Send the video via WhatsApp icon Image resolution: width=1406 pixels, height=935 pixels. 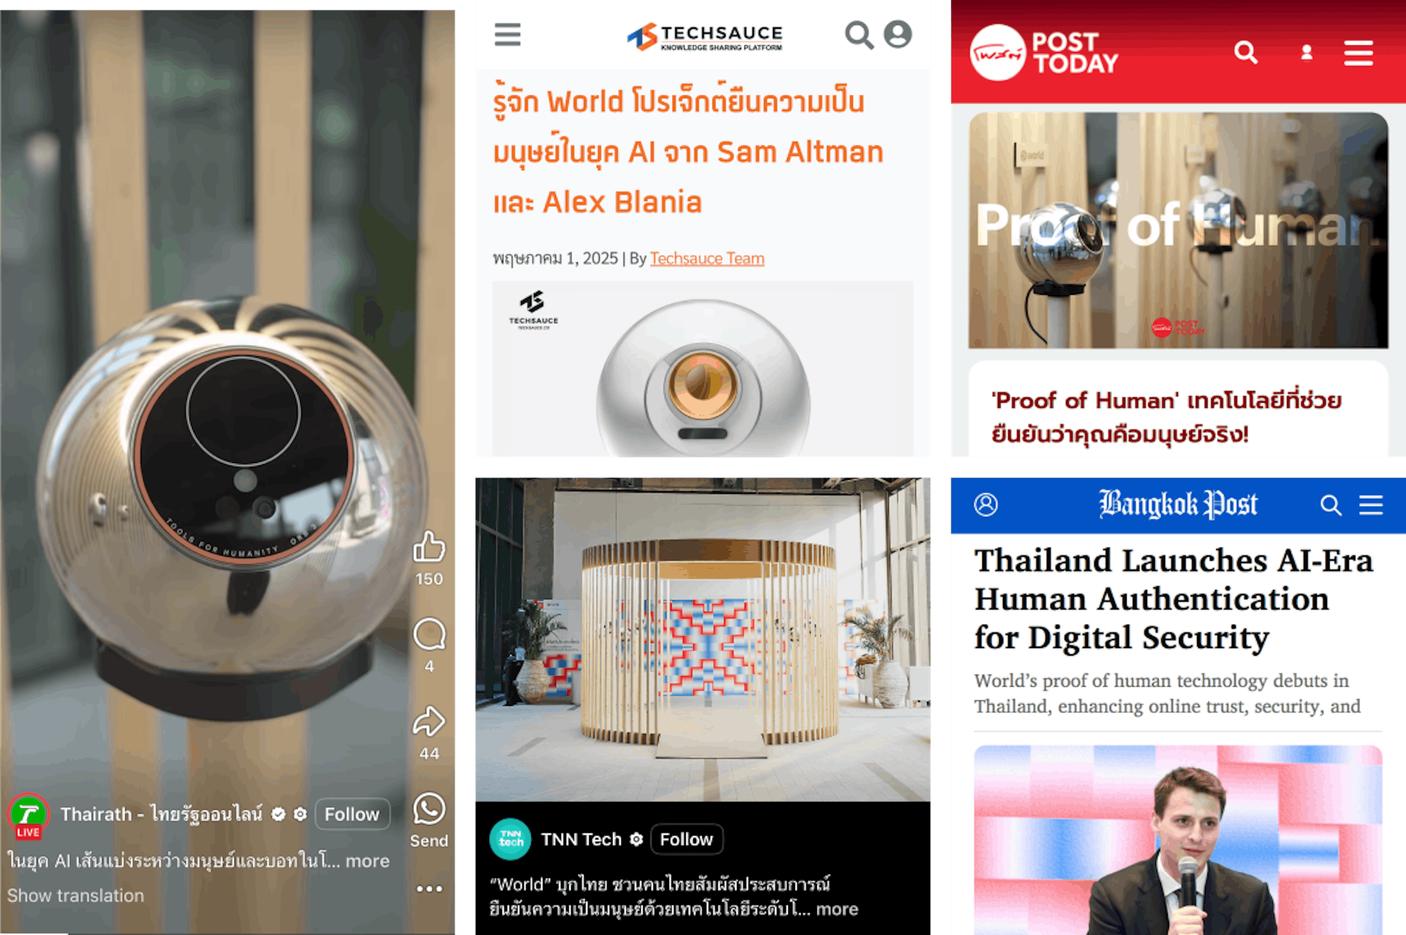(x=429, y=809)
